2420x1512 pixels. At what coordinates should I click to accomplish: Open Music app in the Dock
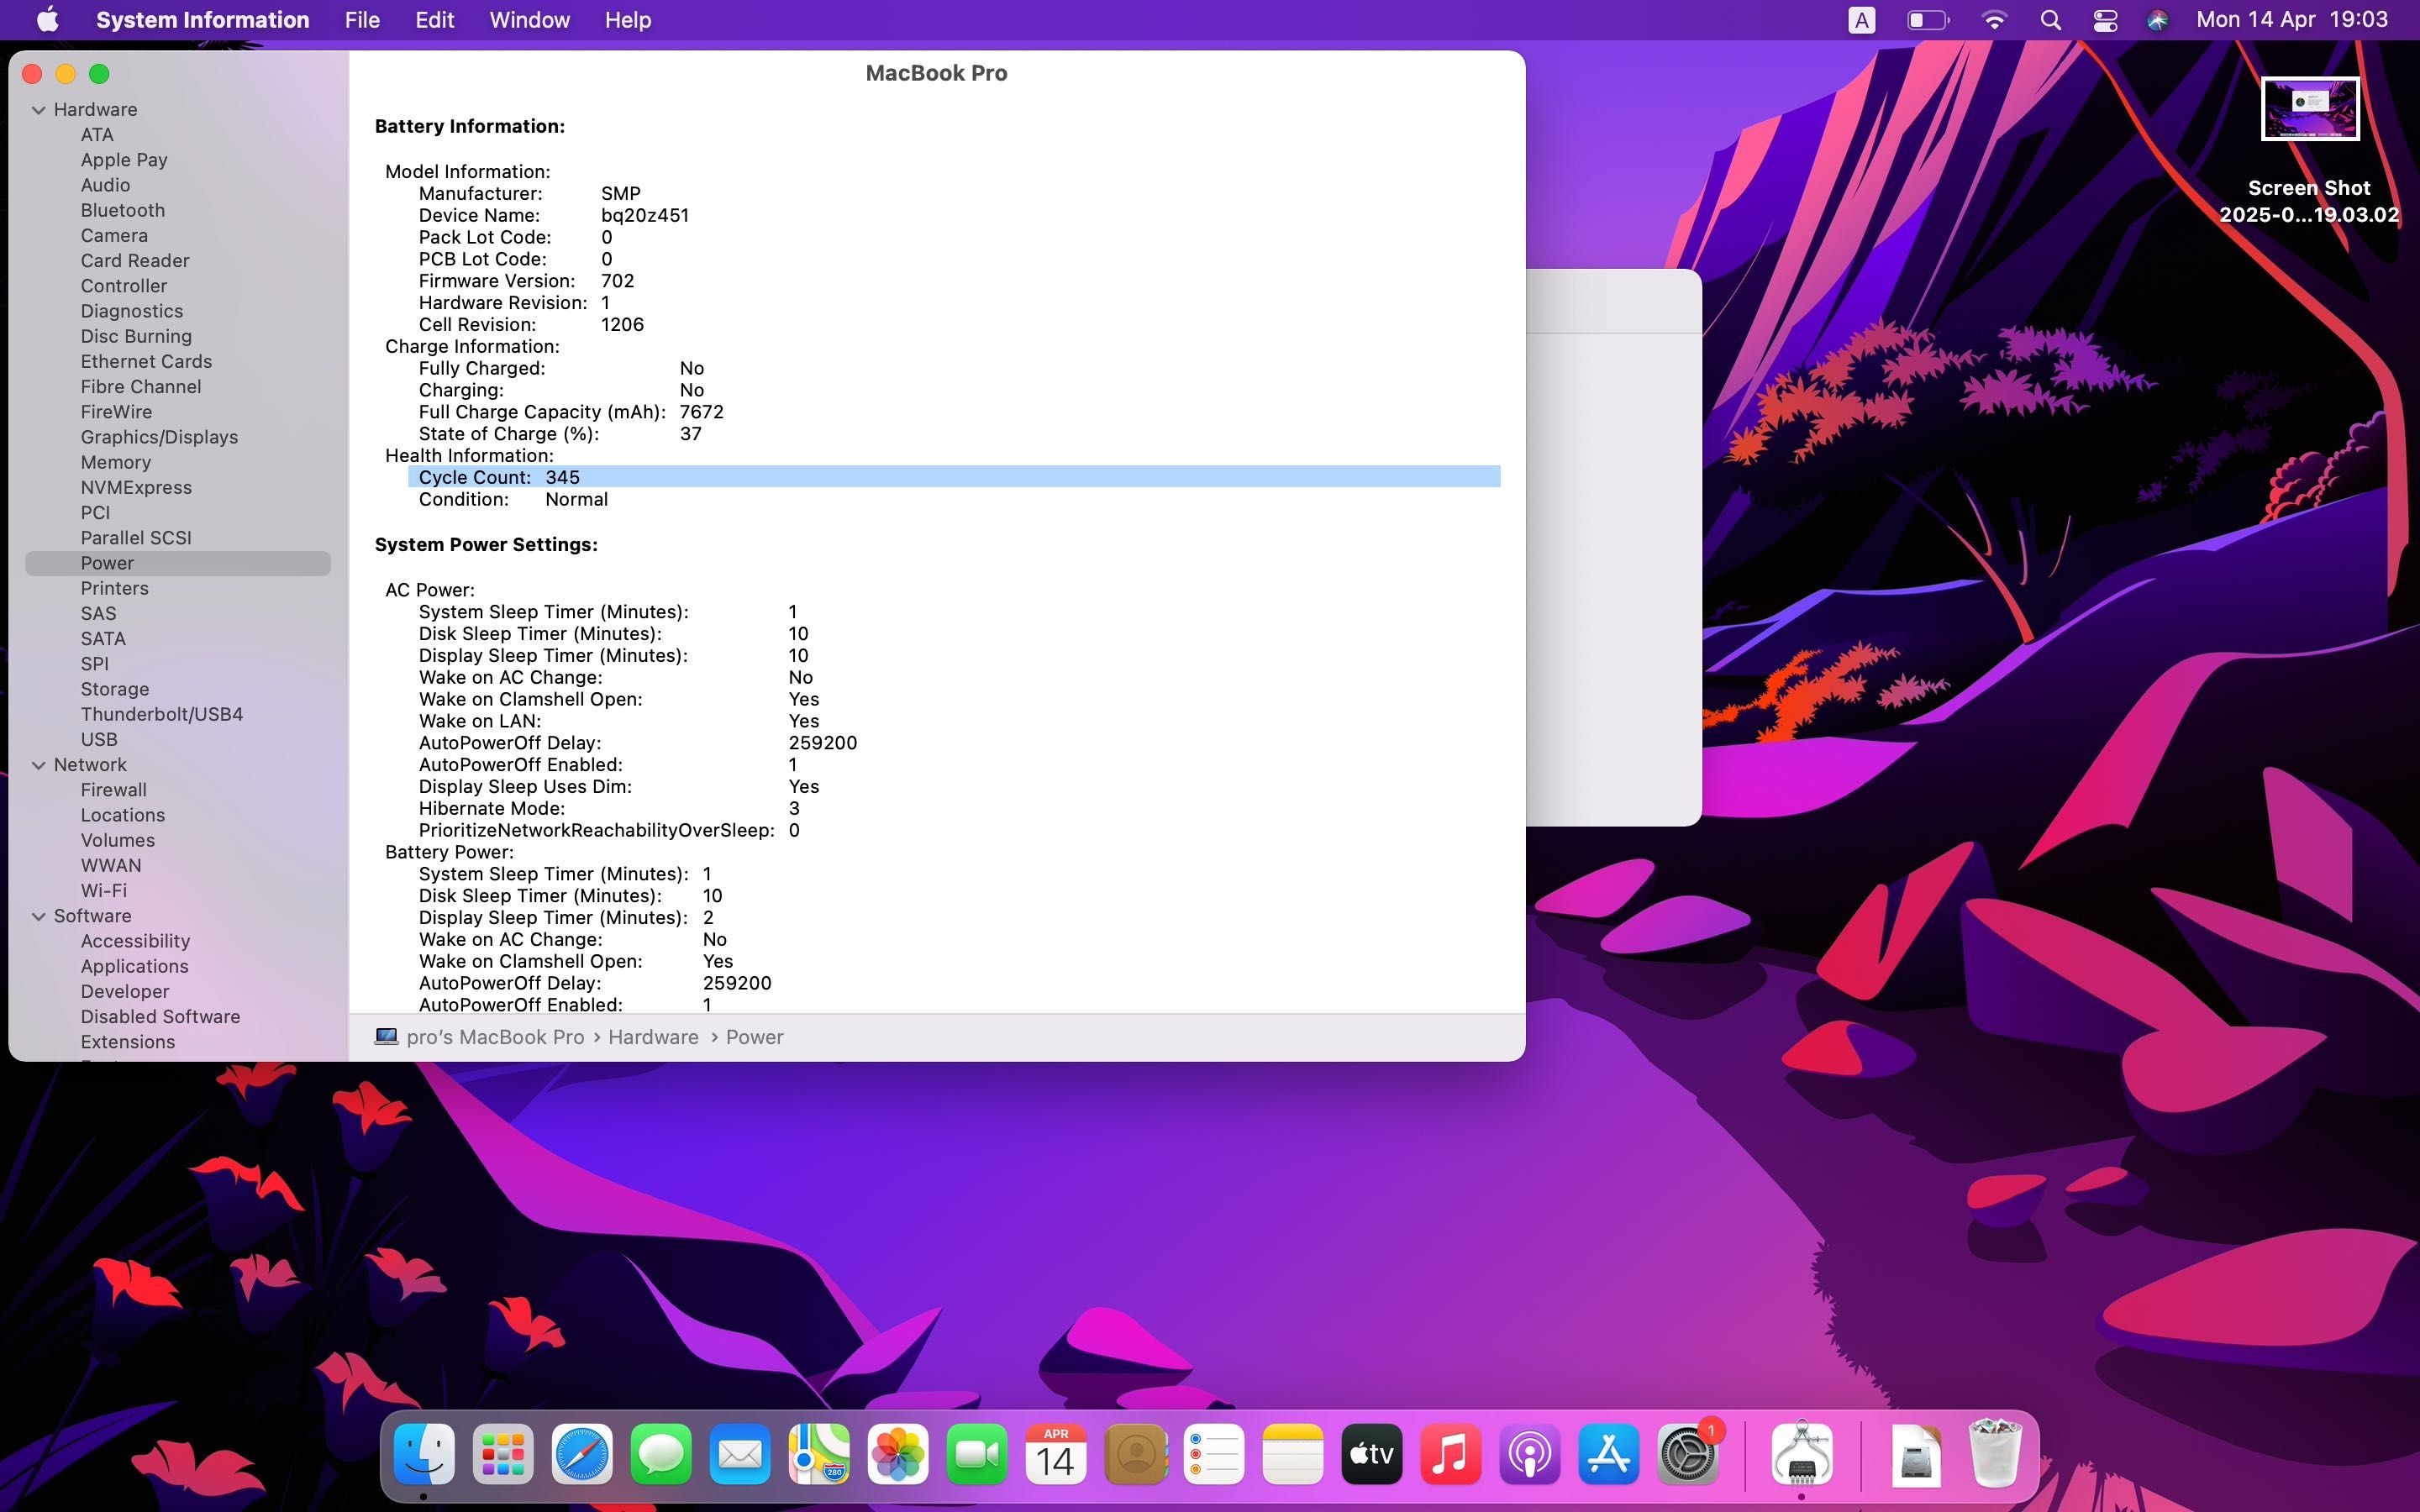tap(1451, 1454)
